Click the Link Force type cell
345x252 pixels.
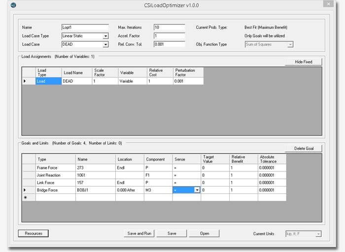[x=55, y=183]
